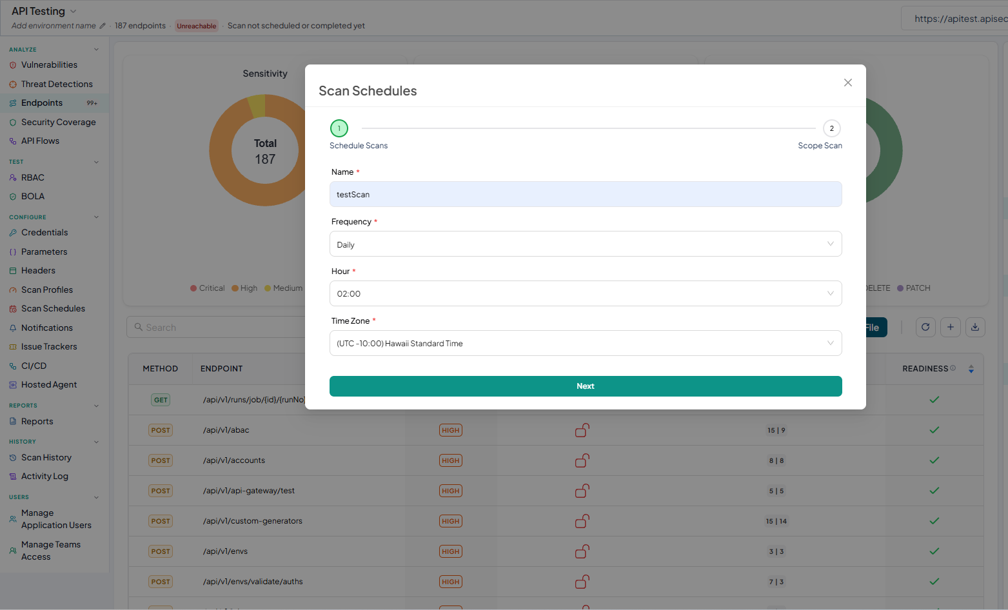Click the Vulnerabilities sidebar icon
This screenshot has height=610, width=1008.
click(13, 65)
